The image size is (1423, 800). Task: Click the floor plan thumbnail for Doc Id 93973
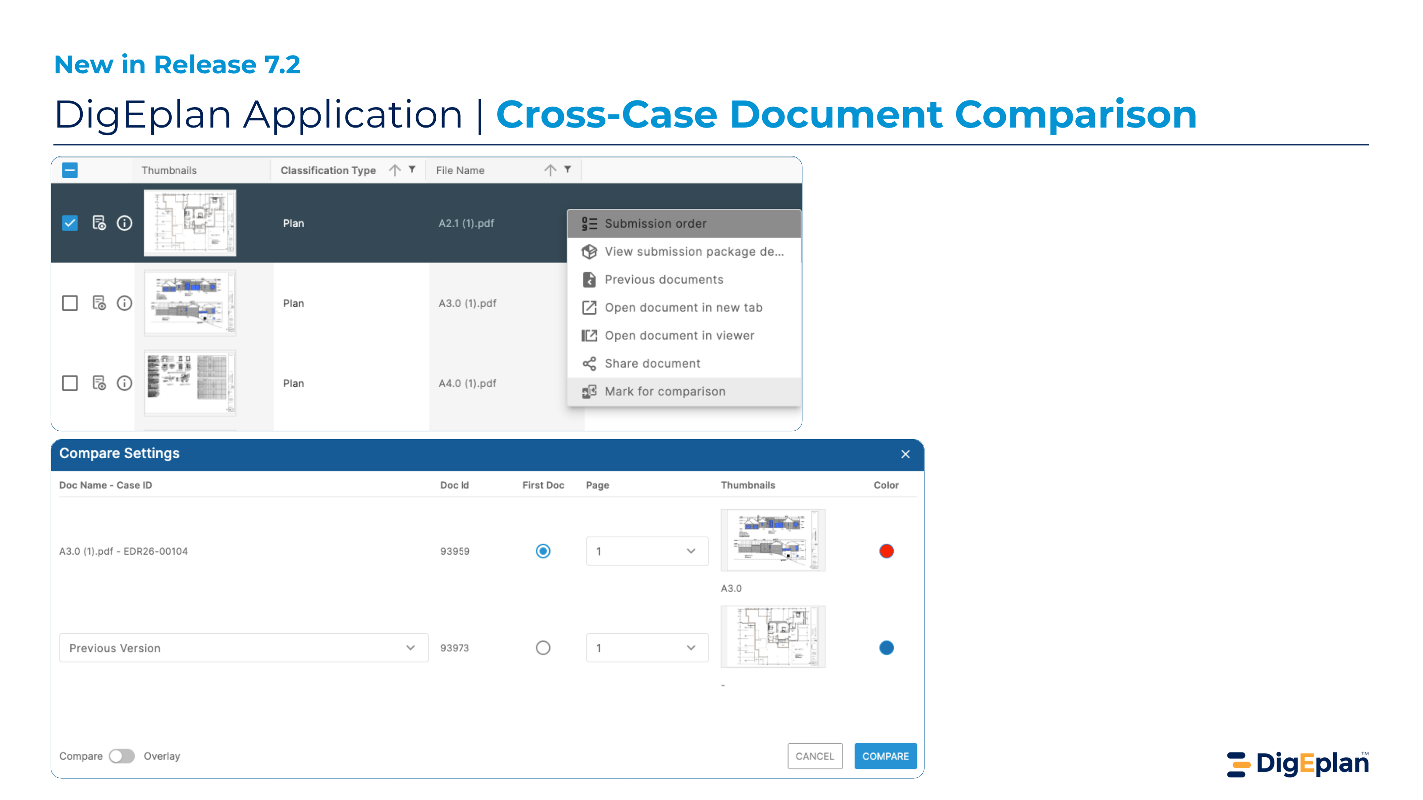coord(773,636)
